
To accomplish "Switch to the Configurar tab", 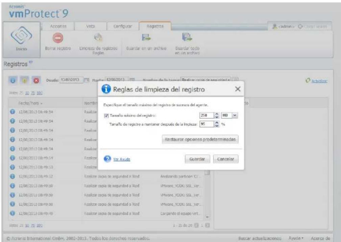I will tap(123, 26).
